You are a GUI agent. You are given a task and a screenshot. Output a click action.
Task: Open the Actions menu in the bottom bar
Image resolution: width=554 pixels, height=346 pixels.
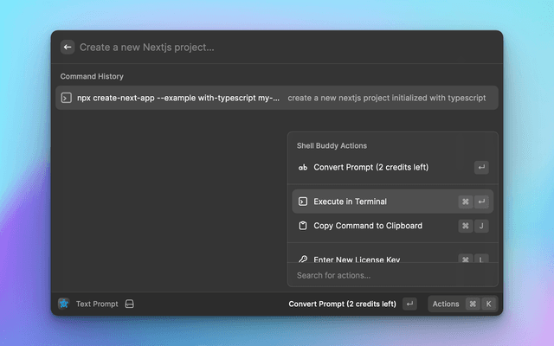(446, 304)
